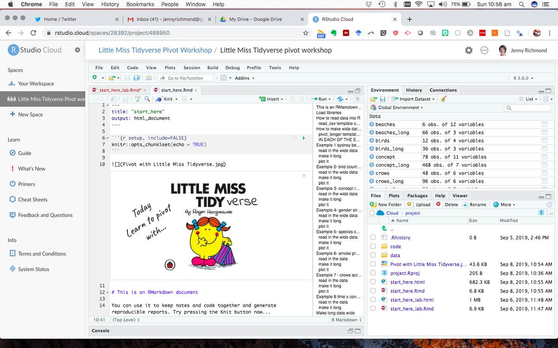Click the Pivot with Little Miss Tidyverse.jpg file

pyautogui.click(x=428, y=264)
